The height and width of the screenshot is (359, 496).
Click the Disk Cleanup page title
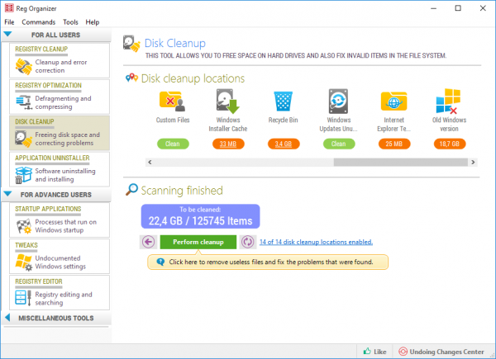click(x=175, y=43)
